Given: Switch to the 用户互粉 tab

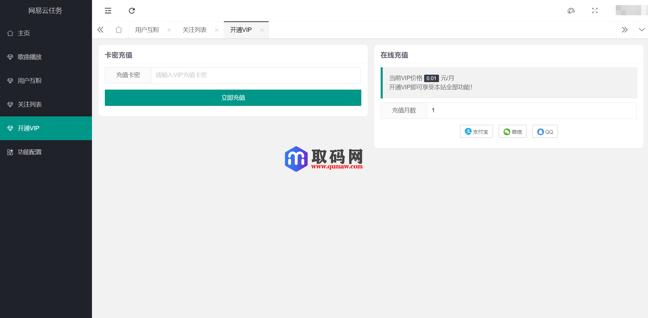Looking at the screenshot, I should [x=147, y=30].
